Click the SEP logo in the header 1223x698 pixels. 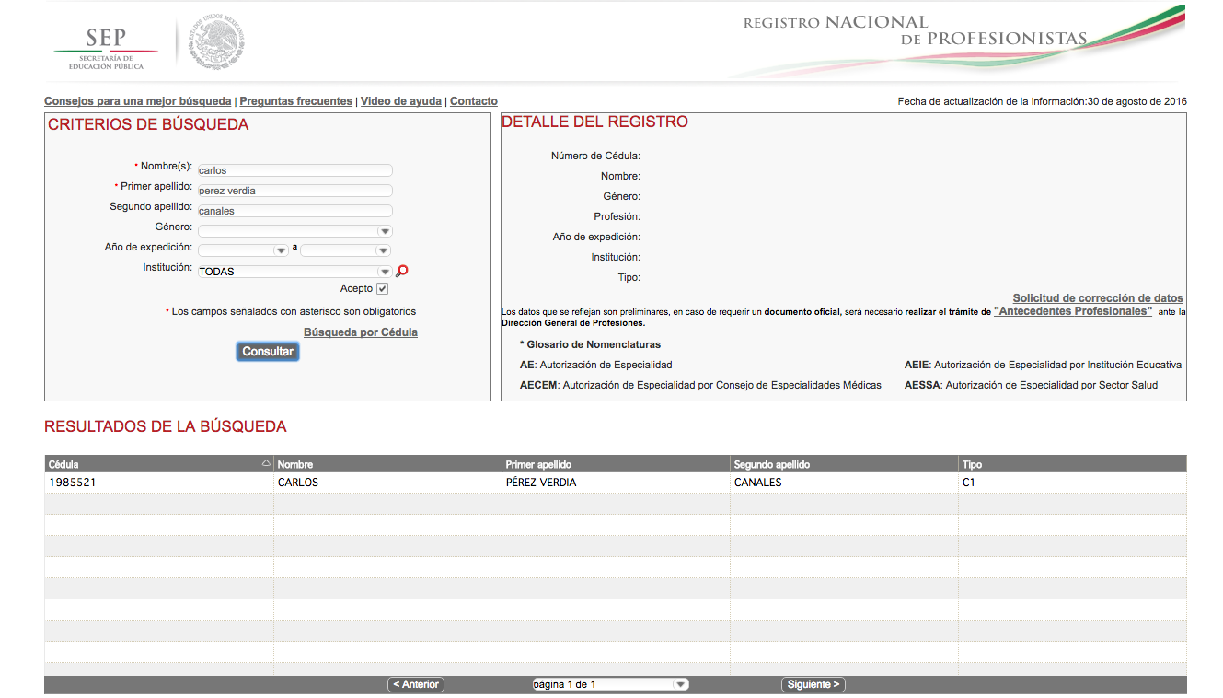click(106, 46)
